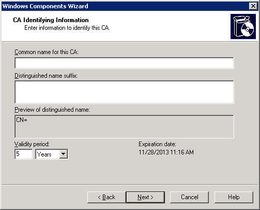Click the 'Common name for this CA' label
This screenshot has width=260, height=210.
(x=47, y=52)
